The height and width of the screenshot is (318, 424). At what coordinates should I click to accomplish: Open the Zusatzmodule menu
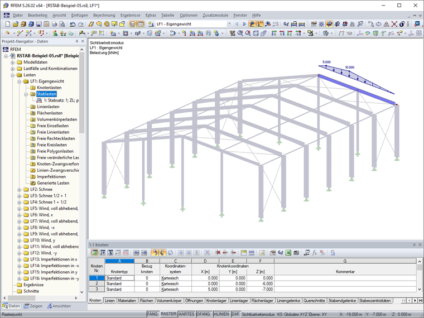[x=215, y=15]
